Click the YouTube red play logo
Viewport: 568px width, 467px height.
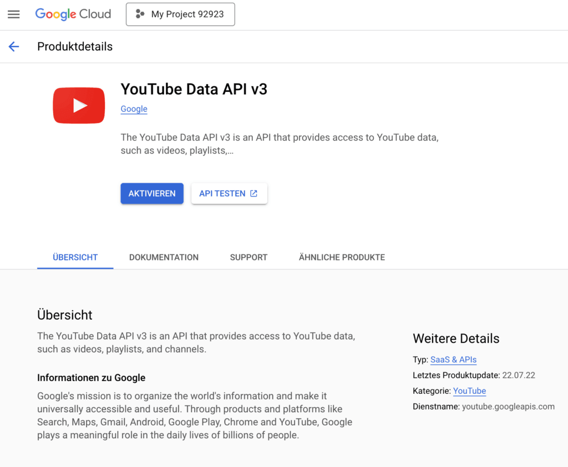pyautogui.click(x=79, y=105)
